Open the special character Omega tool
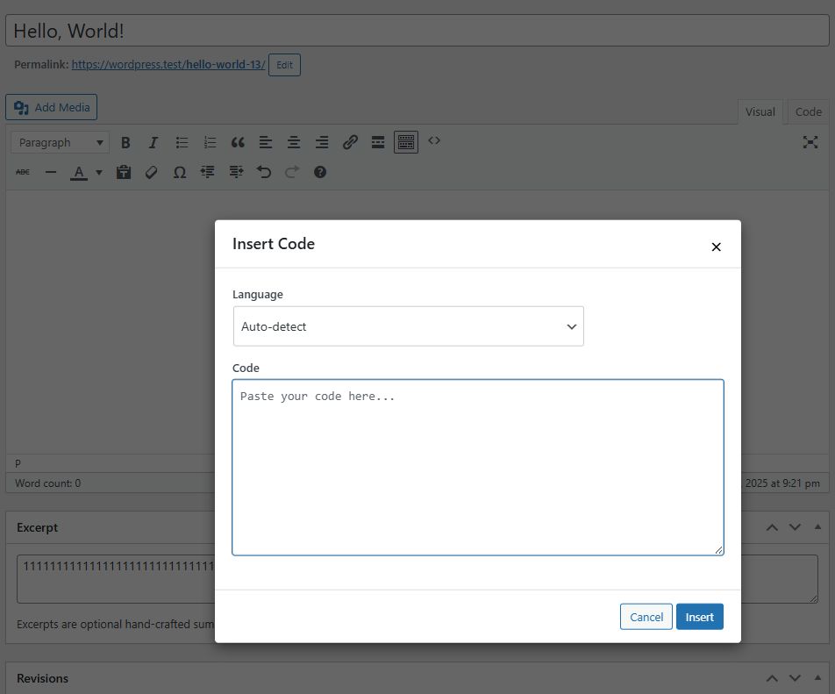The image size is (835, 694). click(x=180, y=172)
